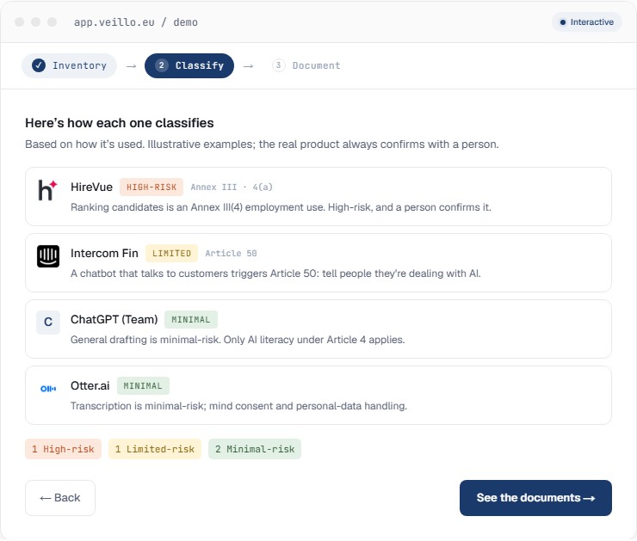Click the 'General drafting is minimal-risk' description
This screenshot has height=541, width=637.
coord(238,340)
